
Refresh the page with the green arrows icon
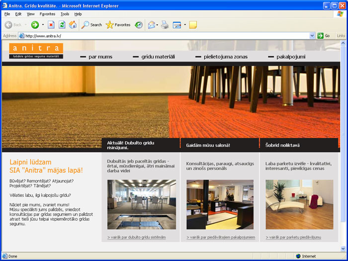tap(62, 25)
